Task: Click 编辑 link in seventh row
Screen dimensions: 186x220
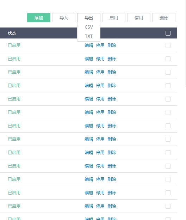Action: [89, 126]
